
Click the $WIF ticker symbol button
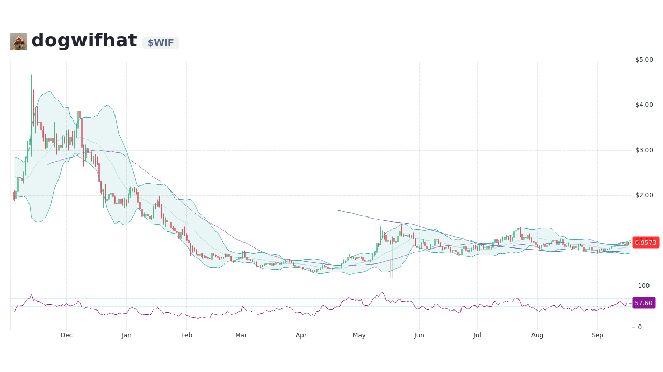pos(161,43)
